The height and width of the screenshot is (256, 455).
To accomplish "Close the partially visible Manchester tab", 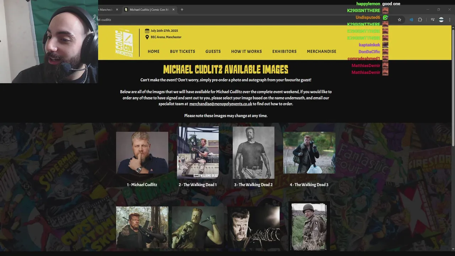I will pos(116,10).
